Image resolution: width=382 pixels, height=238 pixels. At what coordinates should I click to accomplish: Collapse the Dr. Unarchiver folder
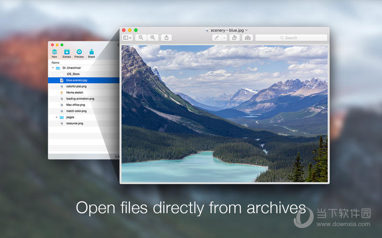[x=53, y=68]
